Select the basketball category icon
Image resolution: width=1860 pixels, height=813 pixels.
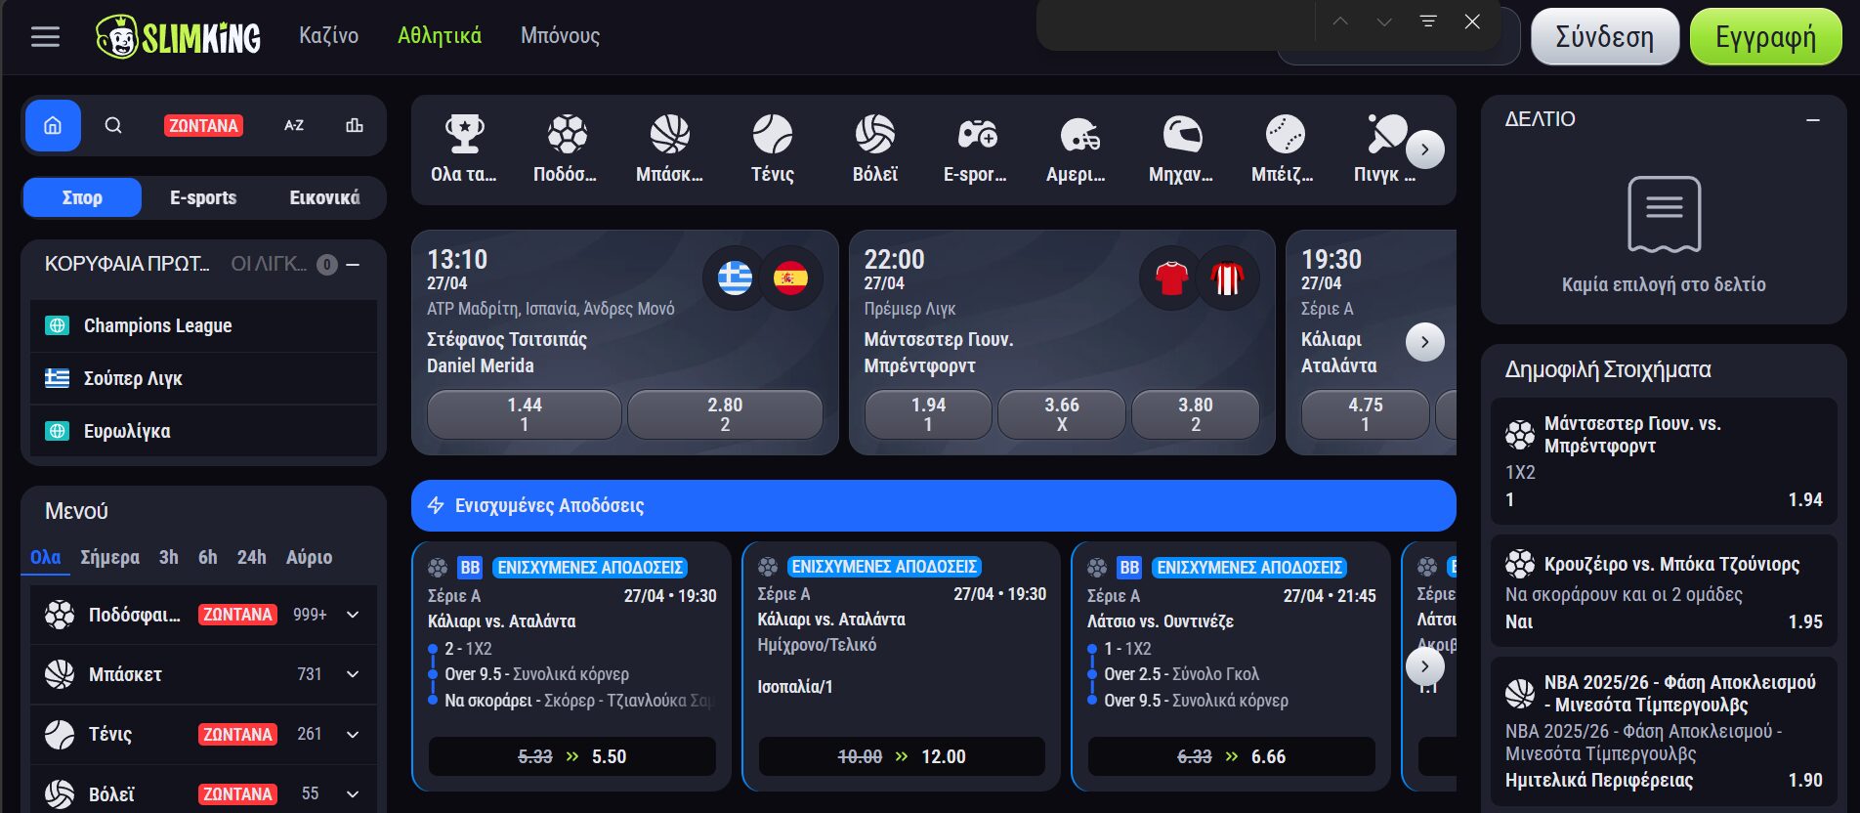click(669, 134)
